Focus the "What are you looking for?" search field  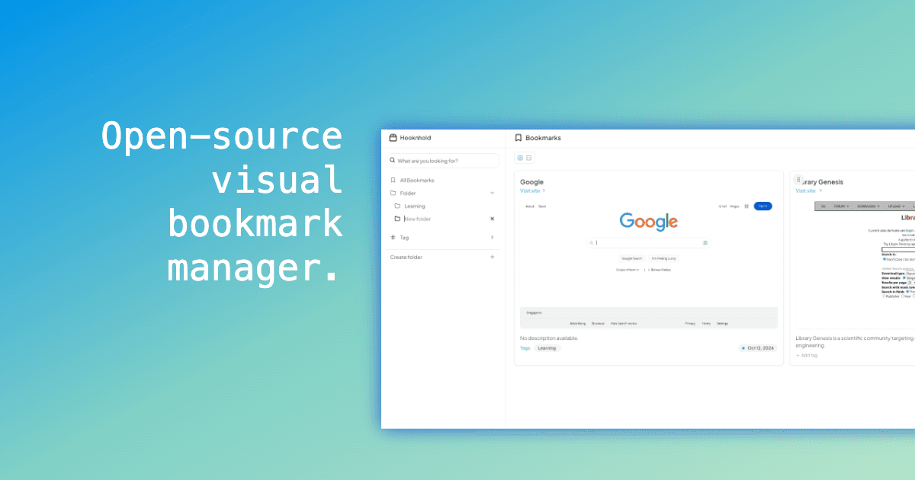[x=445, y=161]
